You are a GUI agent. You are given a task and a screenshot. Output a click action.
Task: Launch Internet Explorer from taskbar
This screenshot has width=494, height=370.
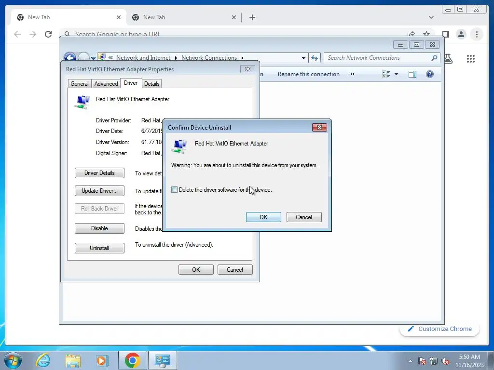click(x=43, y=360)
